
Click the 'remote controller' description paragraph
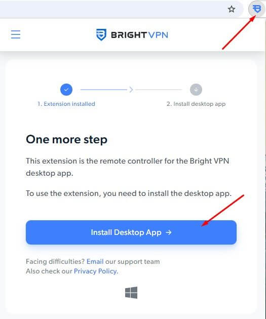click(x=127, y=167)
